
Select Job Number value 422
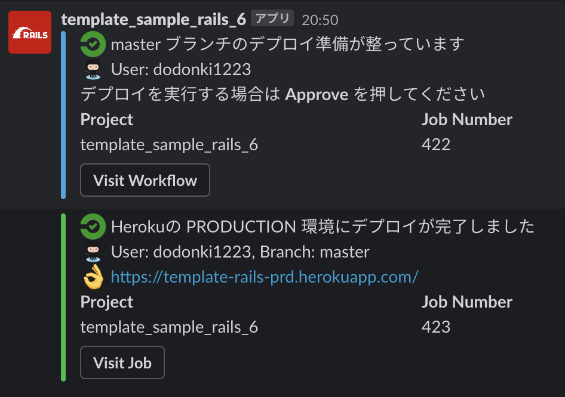point(436,145)
